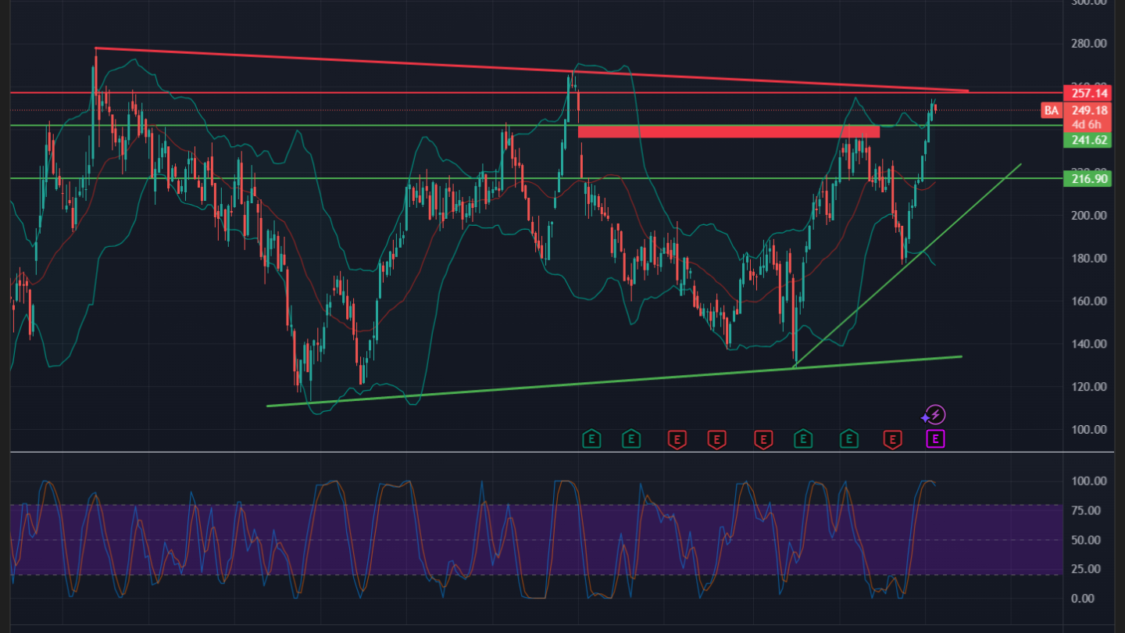The height and width of the screenshot is (633, 1125).
Task: Click the second green earnings marker from left
Action: [631, 439]
